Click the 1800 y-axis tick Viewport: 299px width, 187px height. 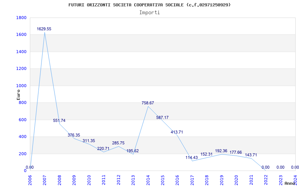click(x=21, y=18)
